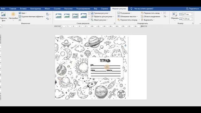
Task: Switch to the Справка tab
Action: (104, 9)
